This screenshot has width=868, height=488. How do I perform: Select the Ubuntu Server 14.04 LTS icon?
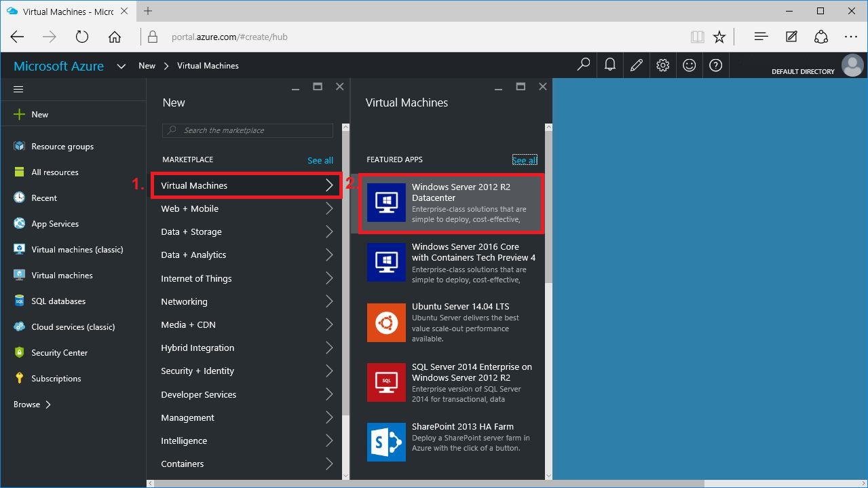pyautogui.click(x=386, y=322)
